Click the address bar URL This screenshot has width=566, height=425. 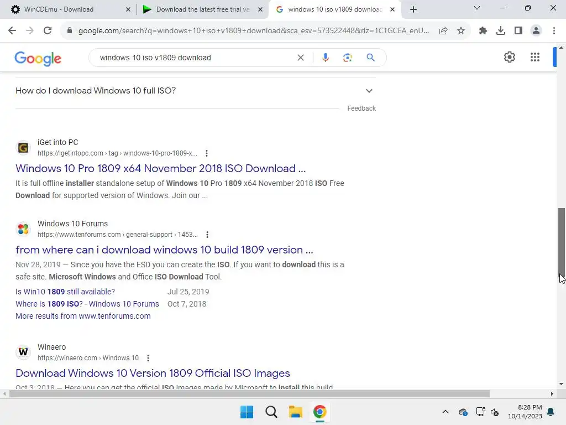[x=253, y=31]
